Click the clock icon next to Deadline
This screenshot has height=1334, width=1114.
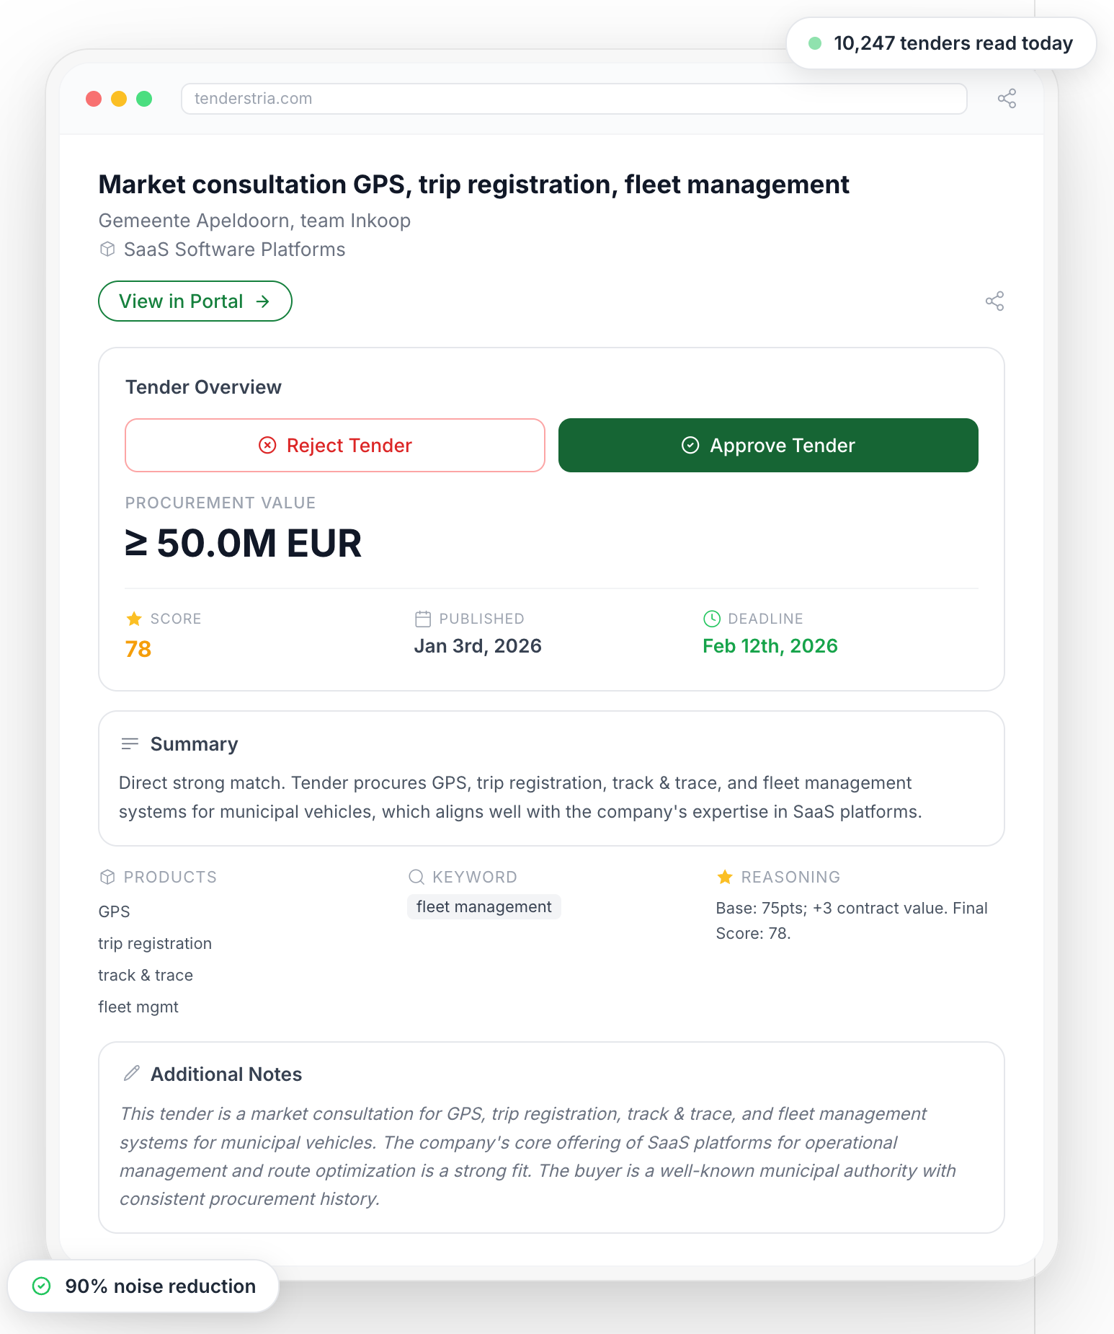pos(711,619)
